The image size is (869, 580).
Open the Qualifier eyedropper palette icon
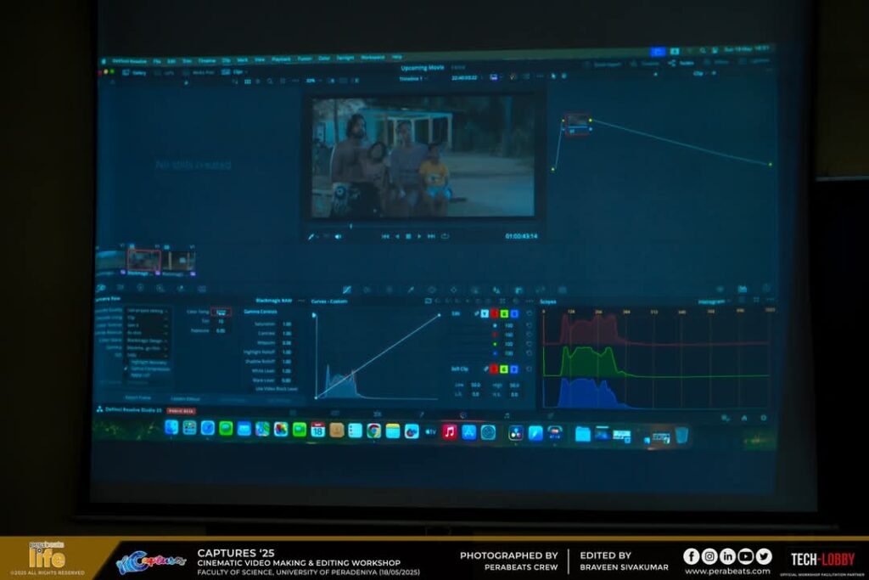411,290
